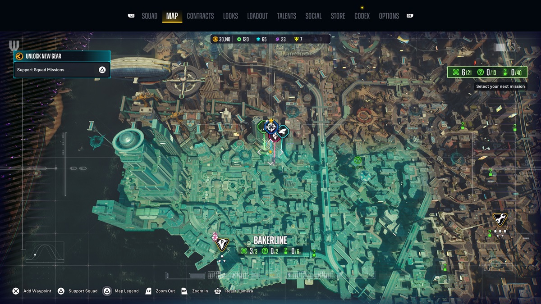Select the Penguin support squad map marker
Viewport: 541px width, 304px height.
click(x=221, y=245)
